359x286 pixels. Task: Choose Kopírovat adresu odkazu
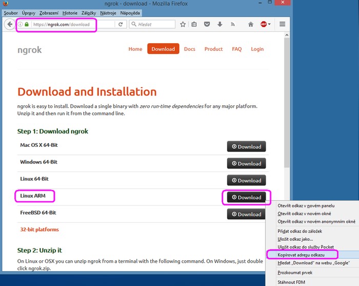point(312,255)
